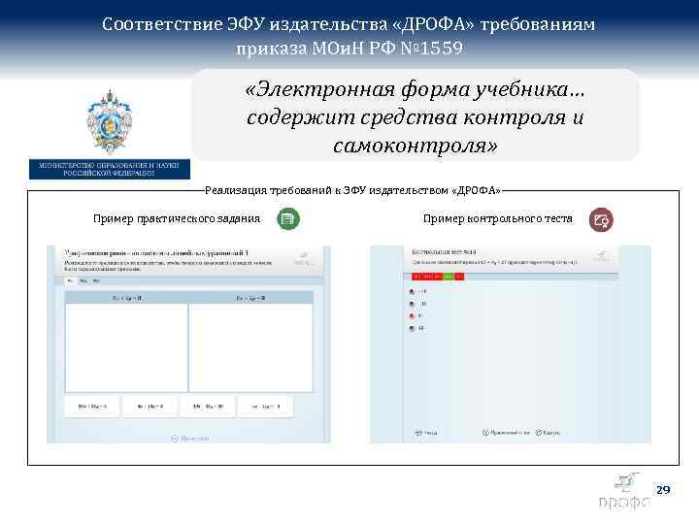This screenshot has width=699, height=524.
Task: Click the logo inside the control test screenshot
Action: [601, 256]
